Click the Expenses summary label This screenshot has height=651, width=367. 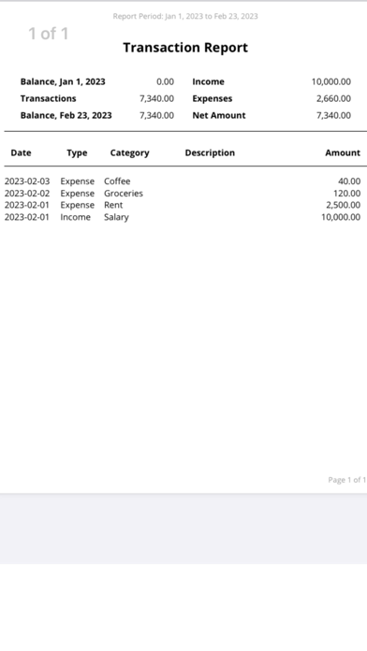tap(213, 99)
